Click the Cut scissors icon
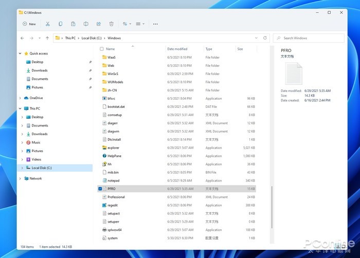This screenshot has height=258, width=360. click(x=47, y=24)
